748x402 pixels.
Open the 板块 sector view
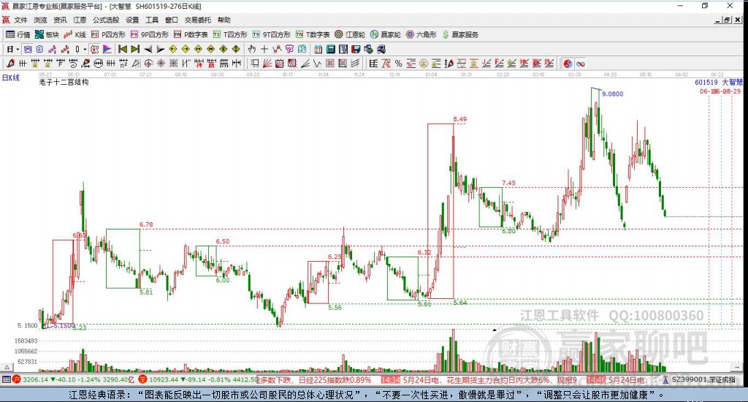tap(47, 34)
